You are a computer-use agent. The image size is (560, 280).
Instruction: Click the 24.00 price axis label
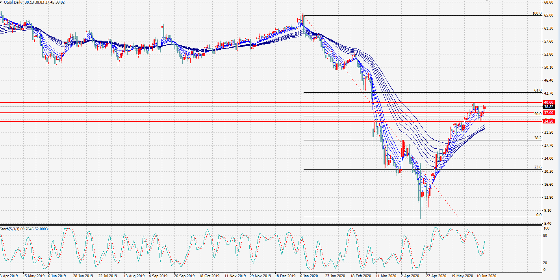[x=549, y=159]
